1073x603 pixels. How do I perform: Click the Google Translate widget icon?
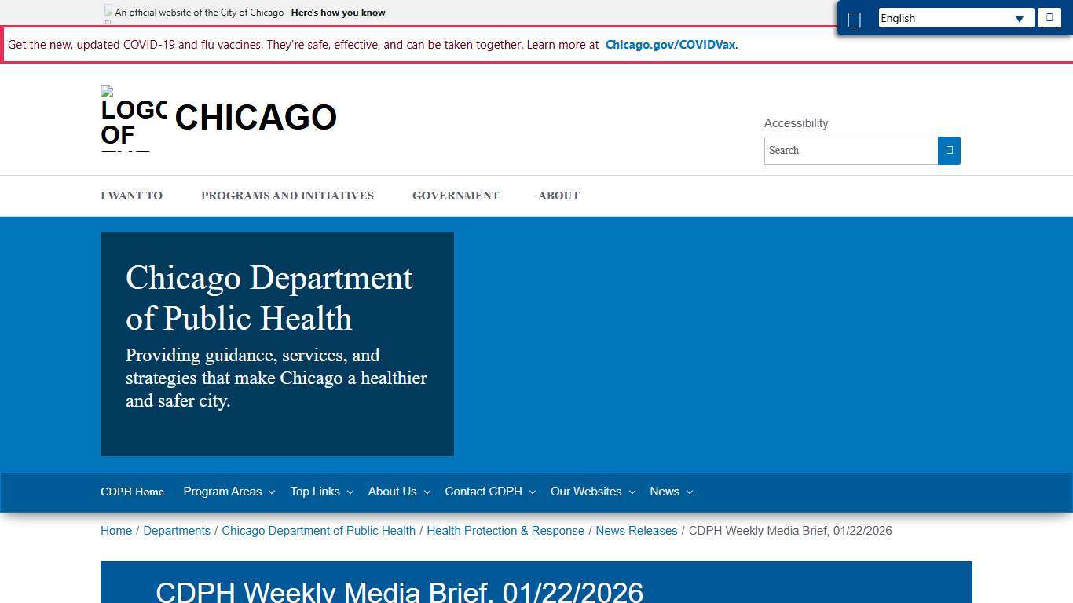[855, 19]
